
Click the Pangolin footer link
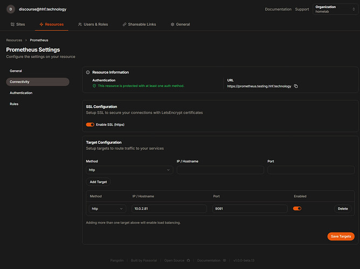[117, 260]
